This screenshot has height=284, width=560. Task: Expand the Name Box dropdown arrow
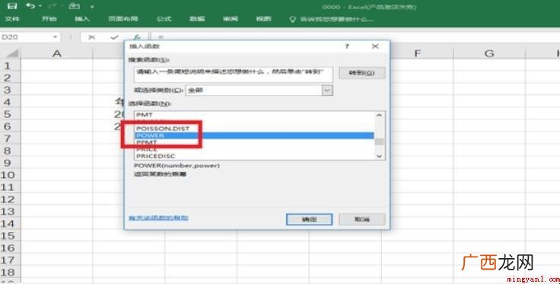pos(56,37)
